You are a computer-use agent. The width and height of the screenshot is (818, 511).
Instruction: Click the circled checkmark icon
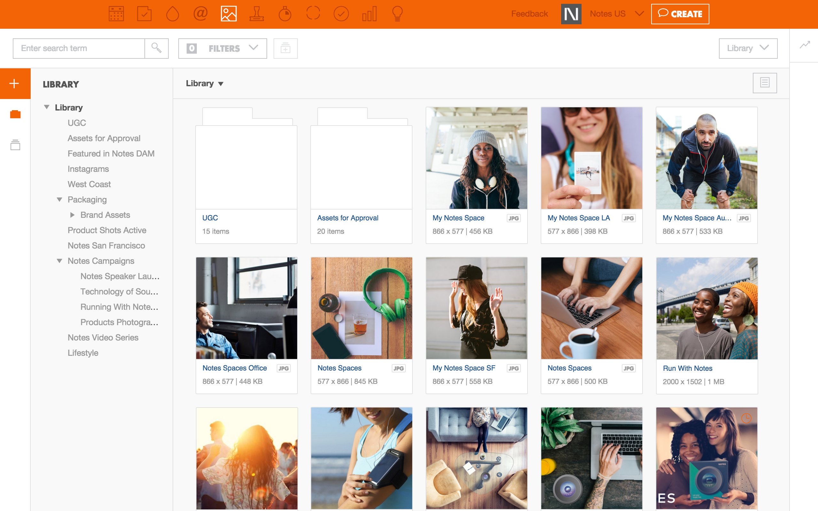[341, 14]
